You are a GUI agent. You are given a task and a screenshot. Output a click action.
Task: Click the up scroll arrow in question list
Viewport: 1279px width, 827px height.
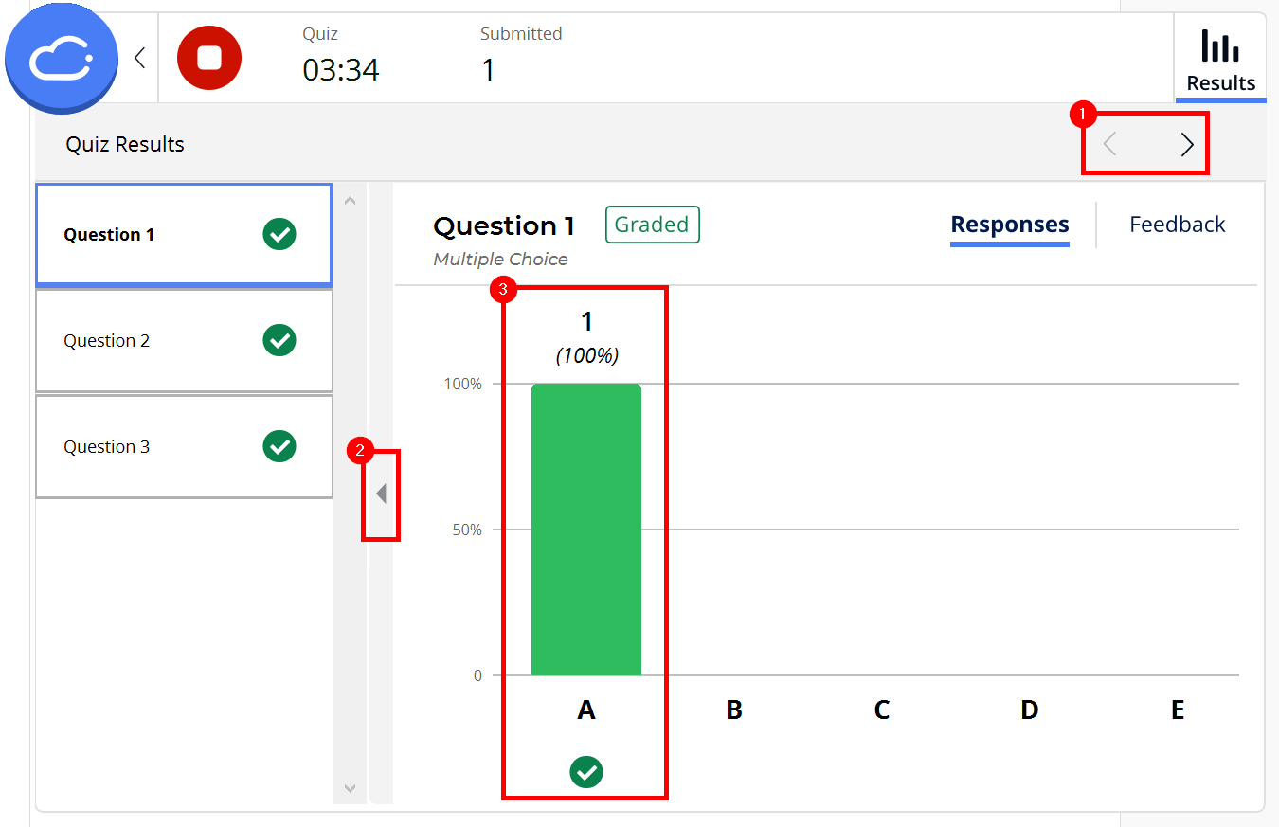pyautogui.click(x=350, y=200)
